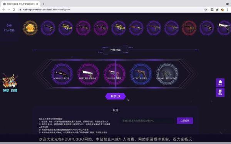Open a new tab with the plus button
This screenshot has height=144, width=231.
click(x=43, y=4)
